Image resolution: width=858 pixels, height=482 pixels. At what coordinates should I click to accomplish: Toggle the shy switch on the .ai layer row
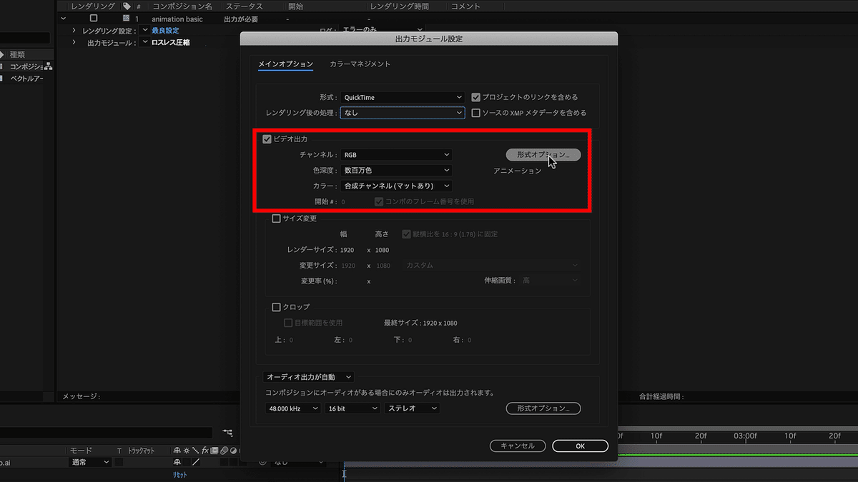177,462
